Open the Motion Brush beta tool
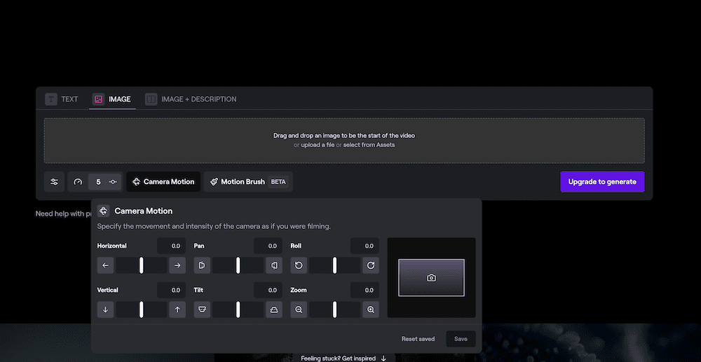Screen dimensions: 701x362 click(x=248, y=182)
